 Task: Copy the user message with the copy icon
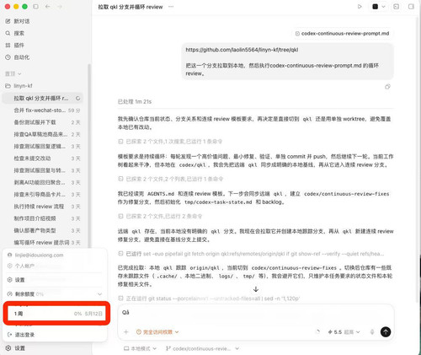click(x=387, y=87)
